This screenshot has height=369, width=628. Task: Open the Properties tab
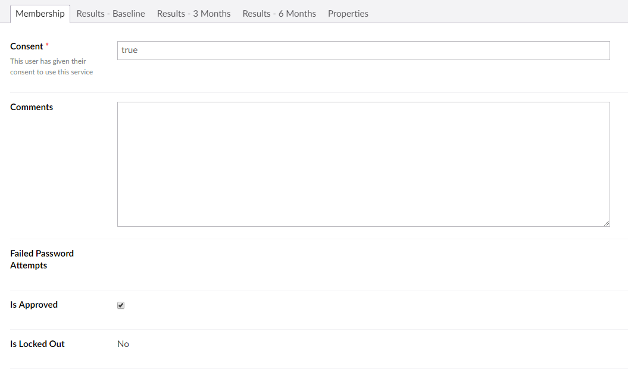(348, 14)
